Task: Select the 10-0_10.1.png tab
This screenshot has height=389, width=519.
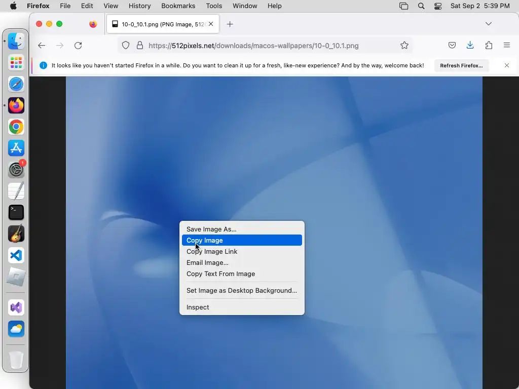Action: pos(163,24)
